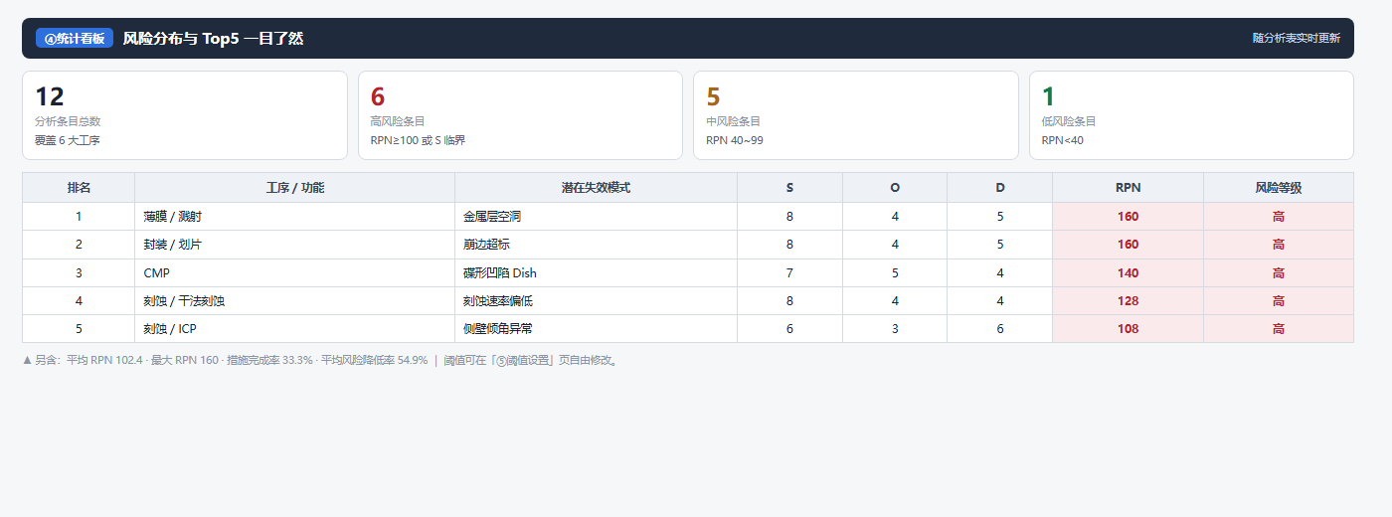Click the 高 level in 侧壁倾角异常 row
Image resolution: width=1392 pixels, height=517 pixels.
tap(1279, 328)
